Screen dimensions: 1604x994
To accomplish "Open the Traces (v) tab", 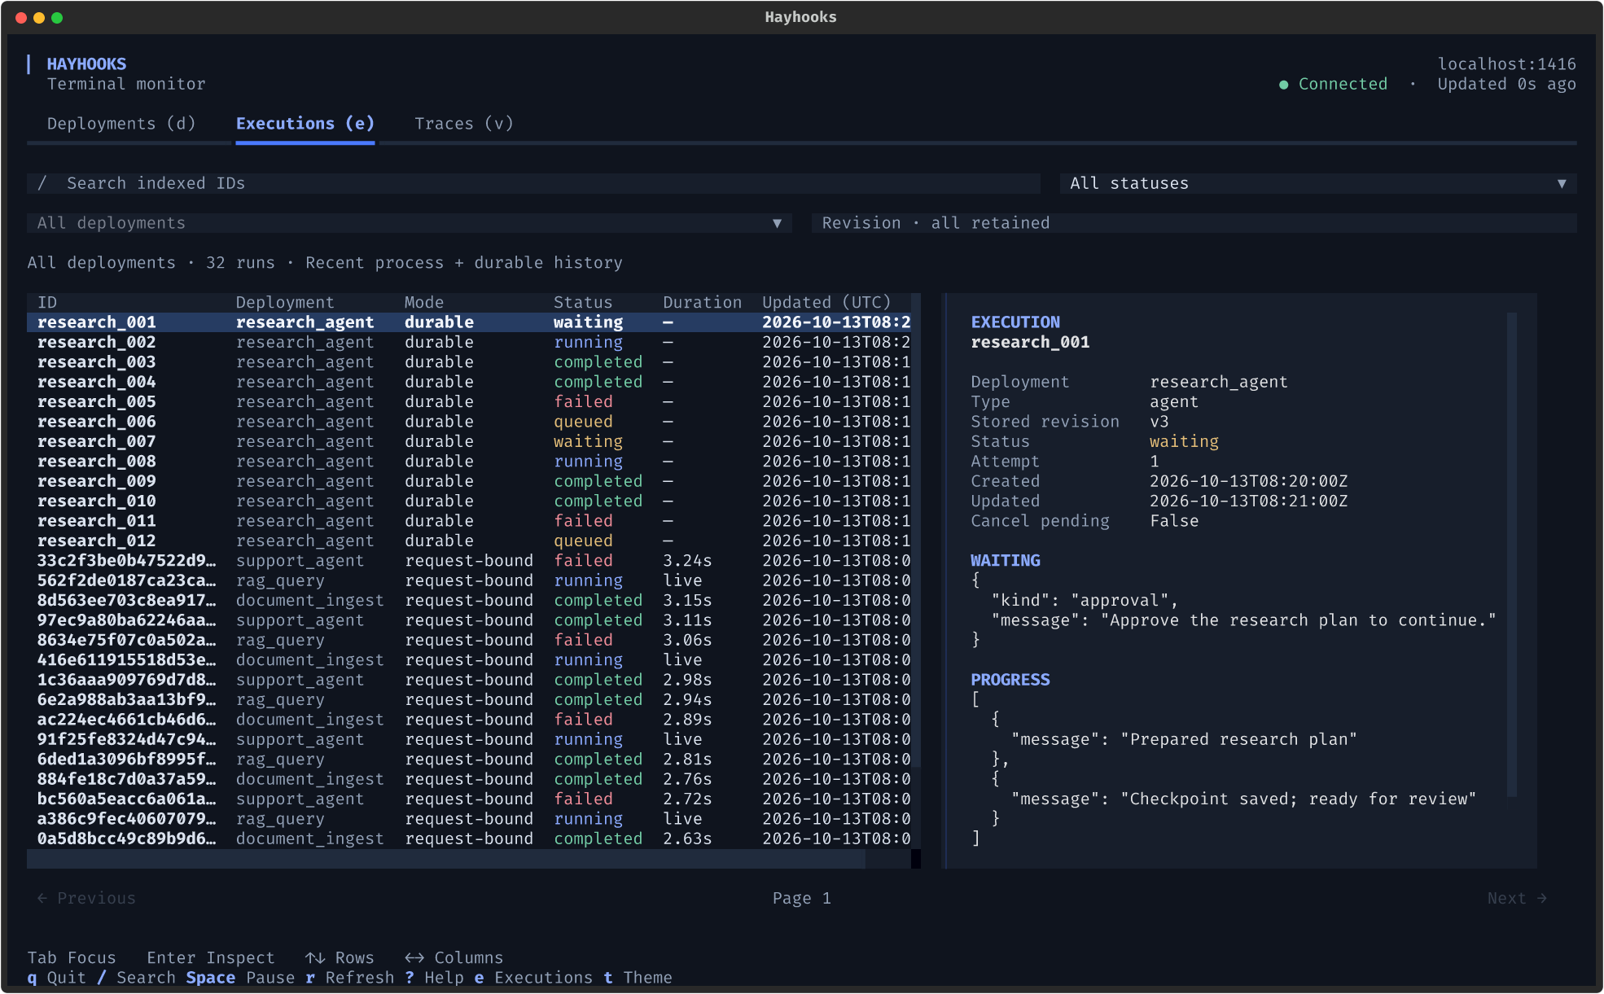I will point(464,124).
